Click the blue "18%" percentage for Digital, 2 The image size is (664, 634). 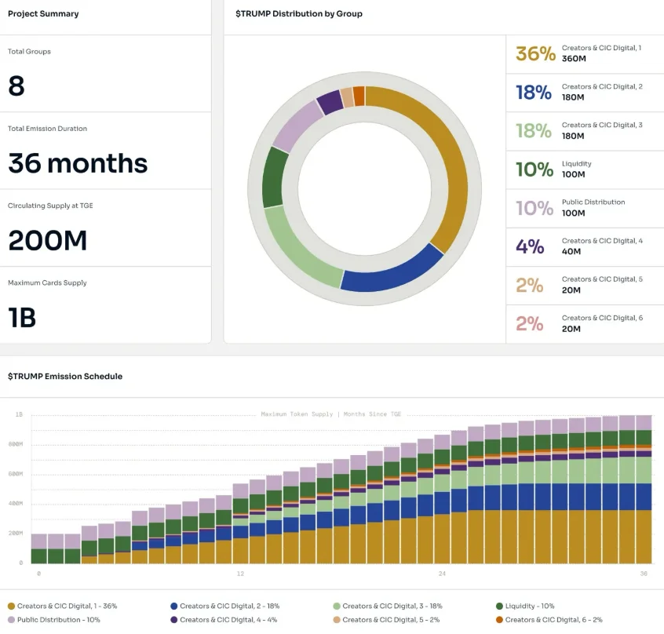(534, 93)
